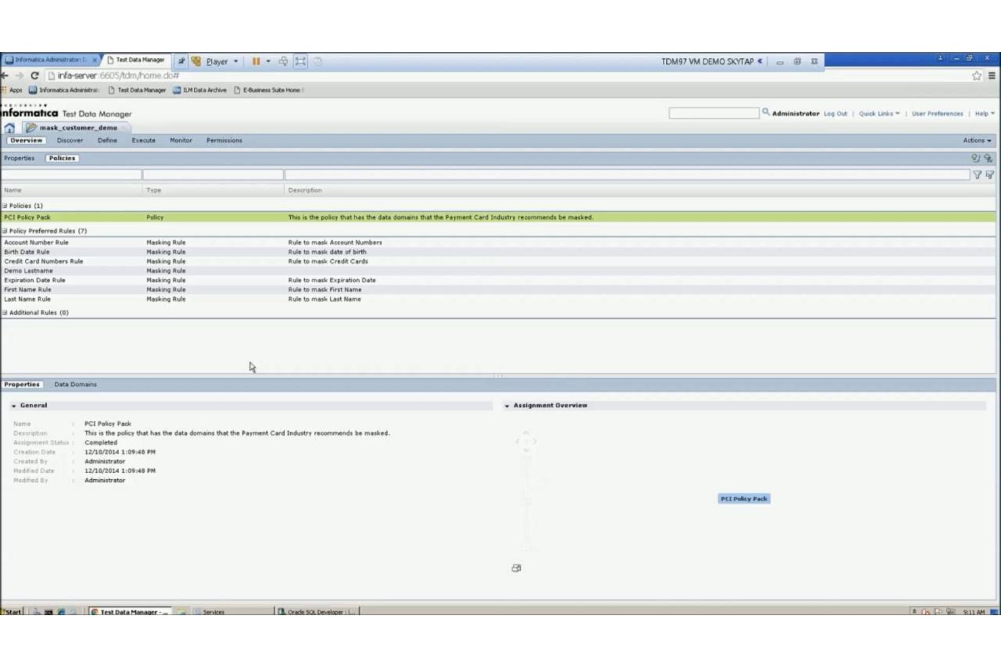The image size is (1001, 668).
Task: Click the Type column filter field
Action: (213, 175)
